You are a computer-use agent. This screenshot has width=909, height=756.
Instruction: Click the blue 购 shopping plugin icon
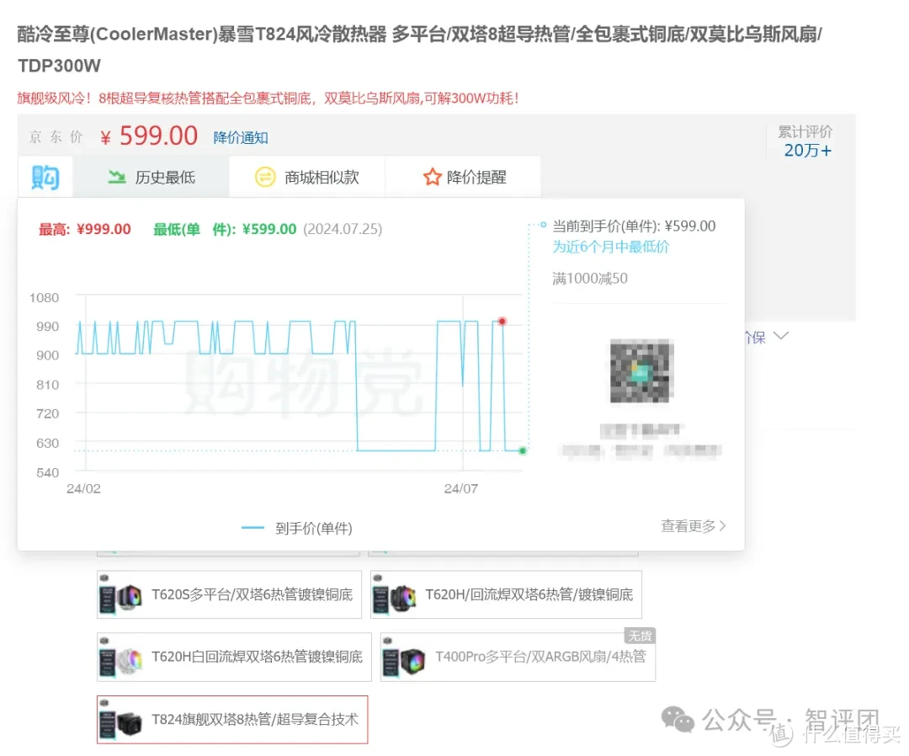click(x=45, y=177)
